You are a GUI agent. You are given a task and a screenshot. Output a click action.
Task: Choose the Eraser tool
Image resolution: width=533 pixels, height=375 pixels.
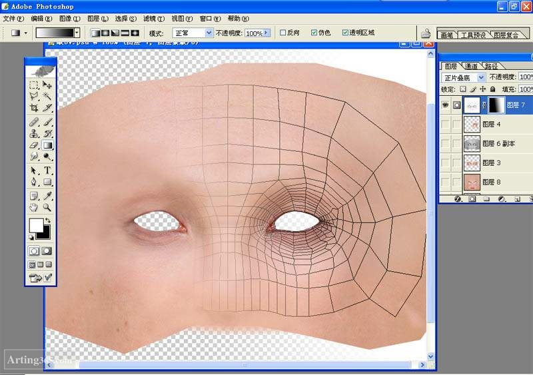pos(34,145)
